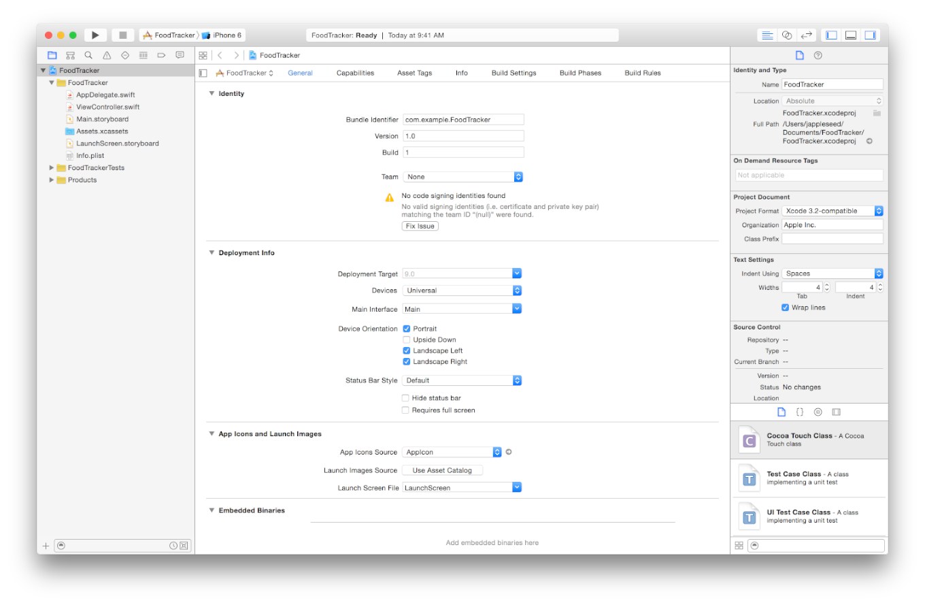Switch library to icon grid view

tap(739, 546)
